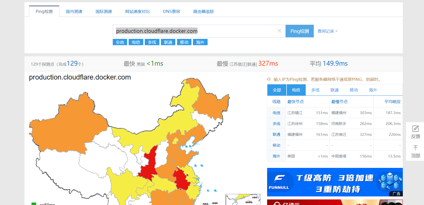Open the 路由器追踪 tab
Viewport: 424px width, 205px height.
(x=204, y=12)
